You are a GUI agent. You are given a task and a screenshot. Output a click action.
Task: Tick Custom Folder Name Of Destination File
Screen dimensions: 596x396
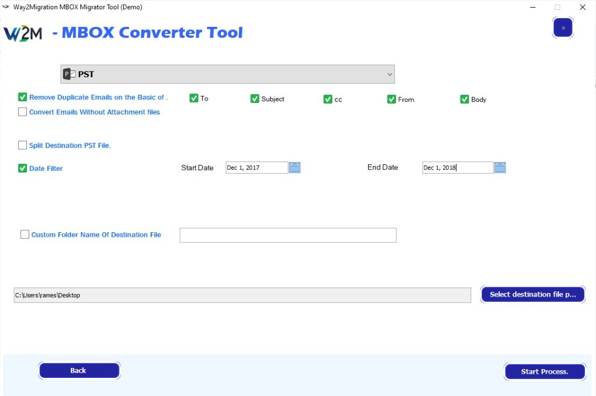tap(25, 235)
